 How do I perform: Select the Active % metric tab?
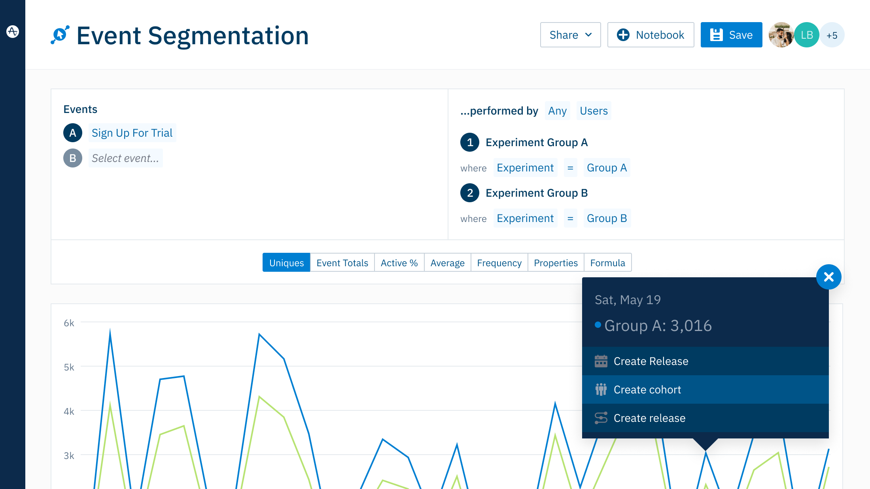[x=399, y=263]
